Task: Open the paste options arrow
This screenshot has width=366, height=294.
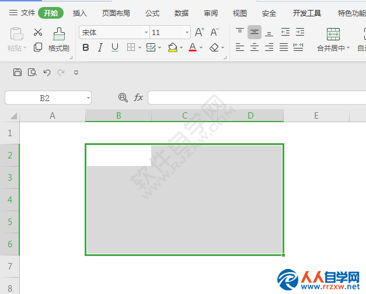Action: 25,48
